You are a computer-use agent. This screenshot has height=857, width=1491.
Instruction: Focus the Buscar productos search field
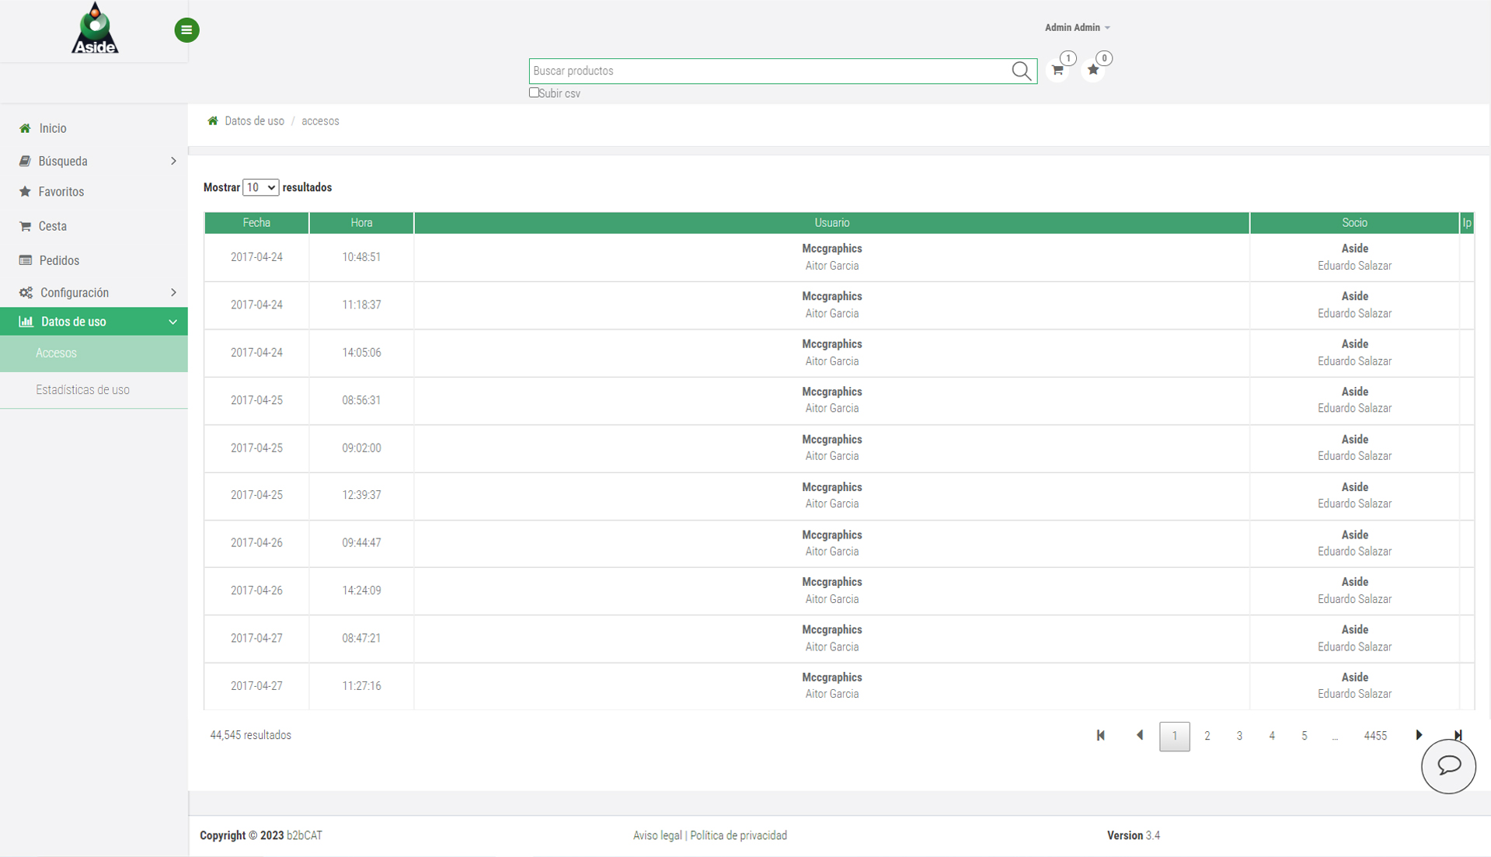tap(769, 71)
